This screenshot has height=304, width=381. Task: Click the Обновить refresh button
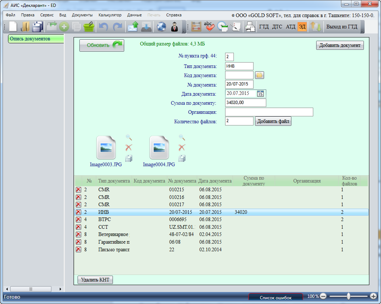[102, 45]
